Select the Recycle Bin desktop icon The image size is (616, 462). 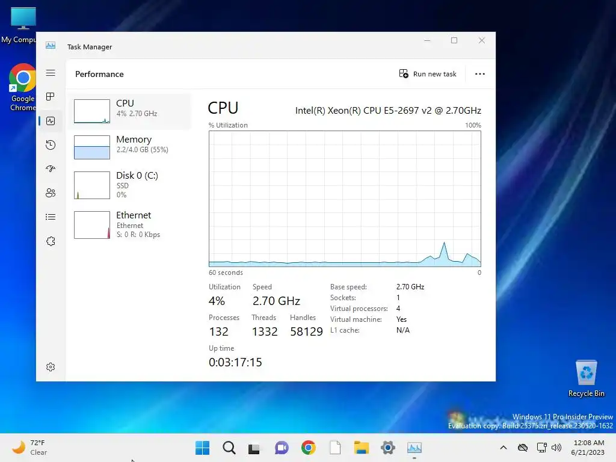click(586, 379)
